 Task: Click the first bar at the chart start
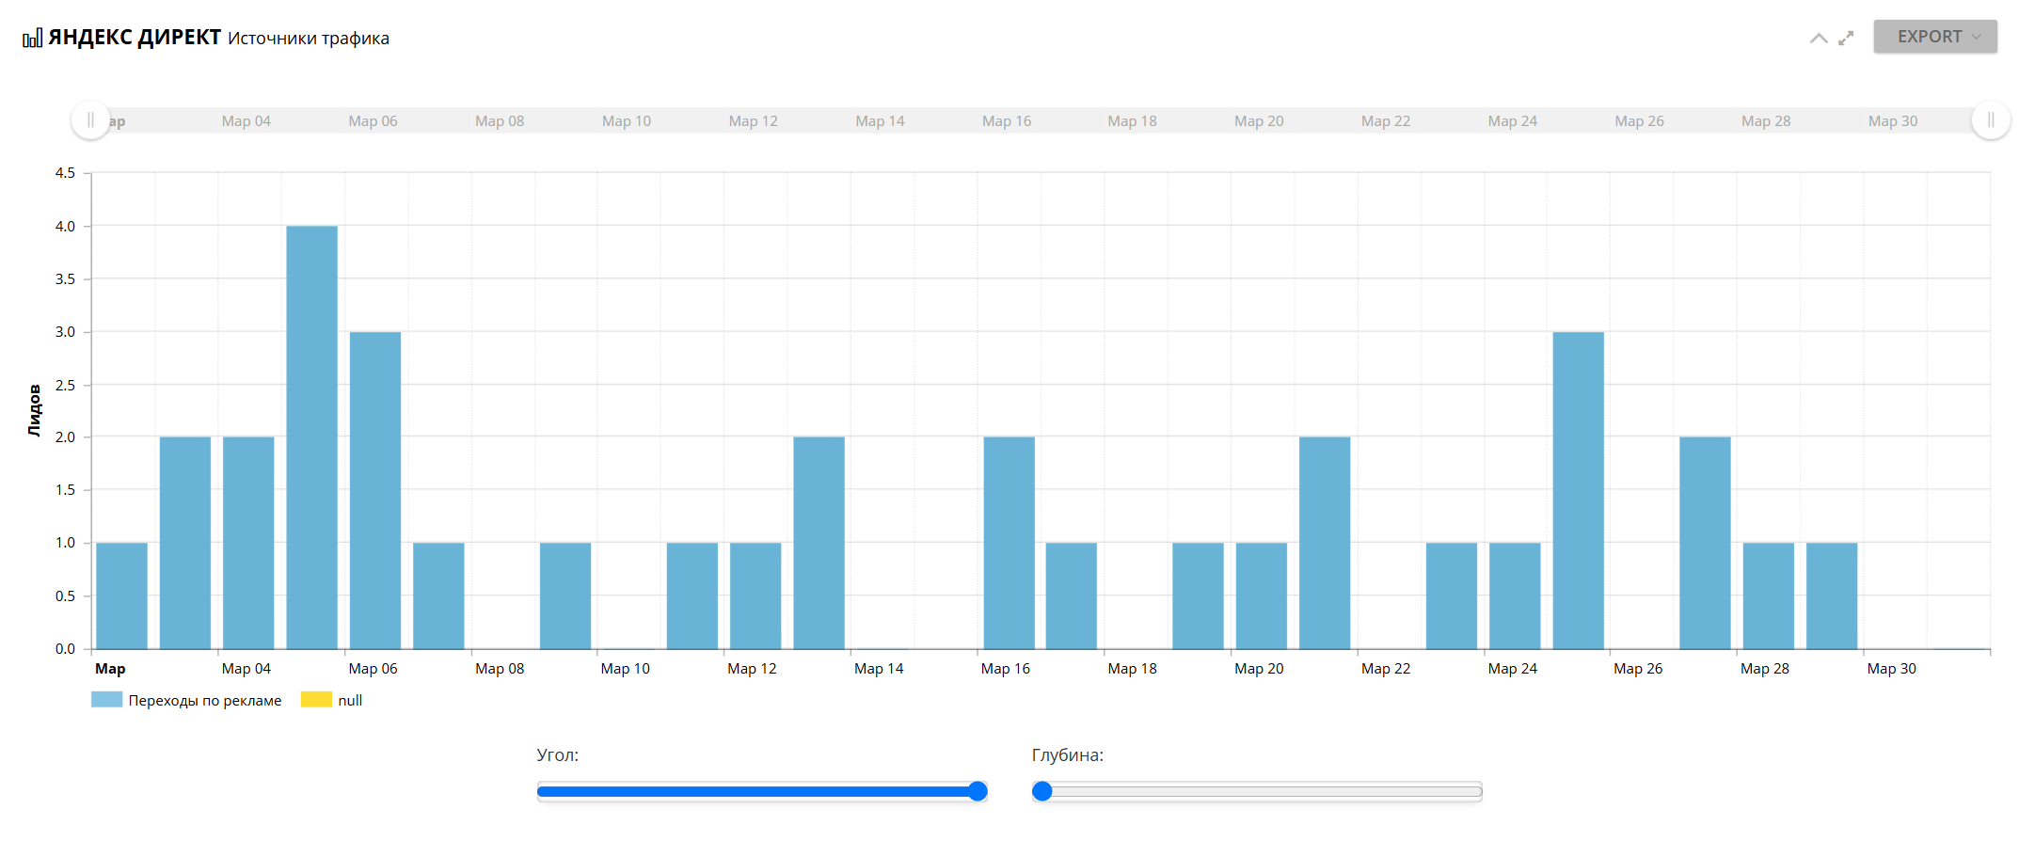121,595
